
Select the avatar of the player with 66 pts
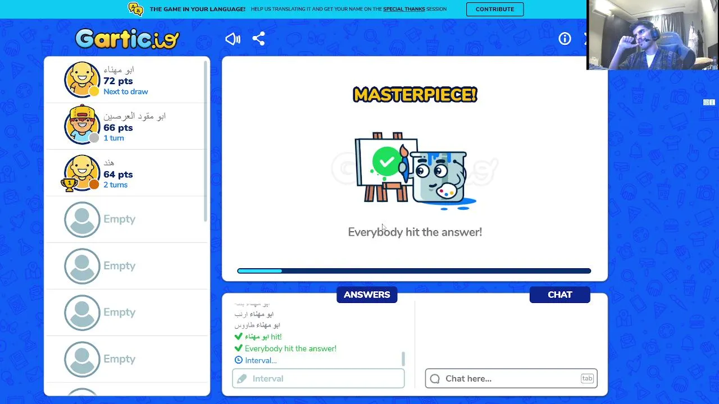tap(82, 125)
